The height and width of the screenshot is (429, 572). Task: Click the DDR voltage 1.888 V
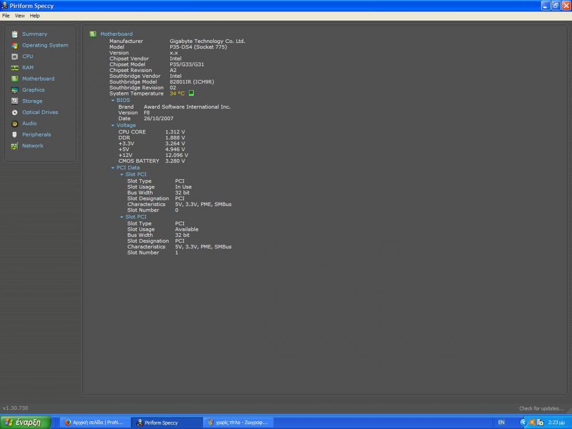[175, 138]
